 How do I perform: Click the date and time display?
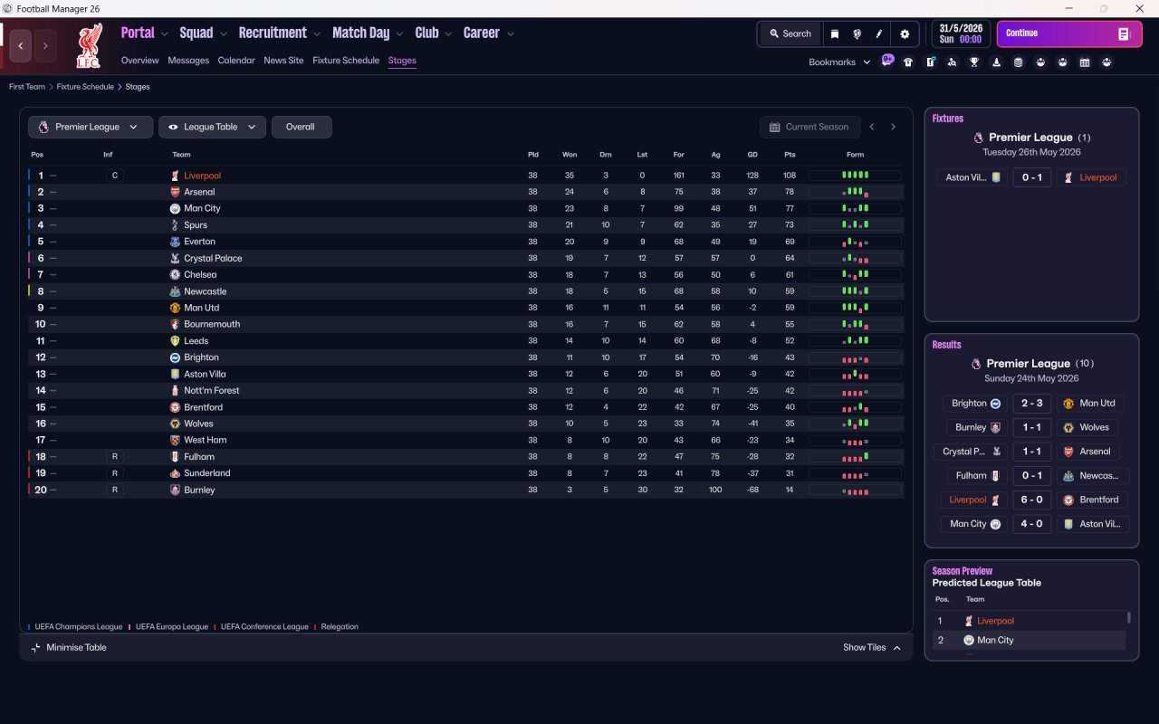(x=961, y=33)
